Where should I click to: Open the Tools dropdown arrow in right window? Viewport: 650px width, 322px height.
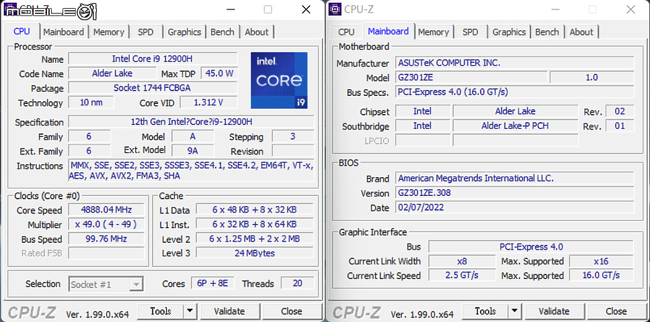click(514, 311)
